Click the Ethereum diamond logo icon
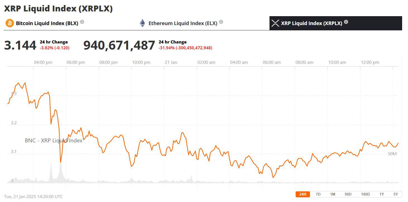 click(x=142, y=23)
